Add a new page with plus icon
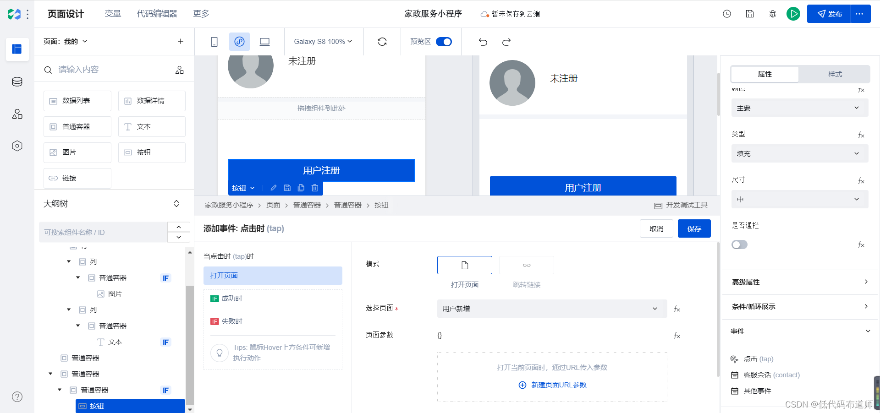The image size is (880, 413). coord(181,41)
